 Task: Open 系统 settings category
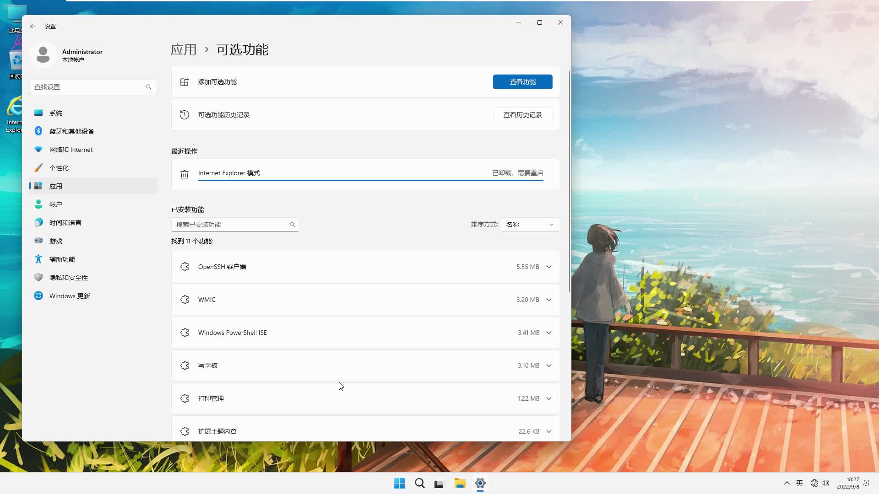pos(93,113)
